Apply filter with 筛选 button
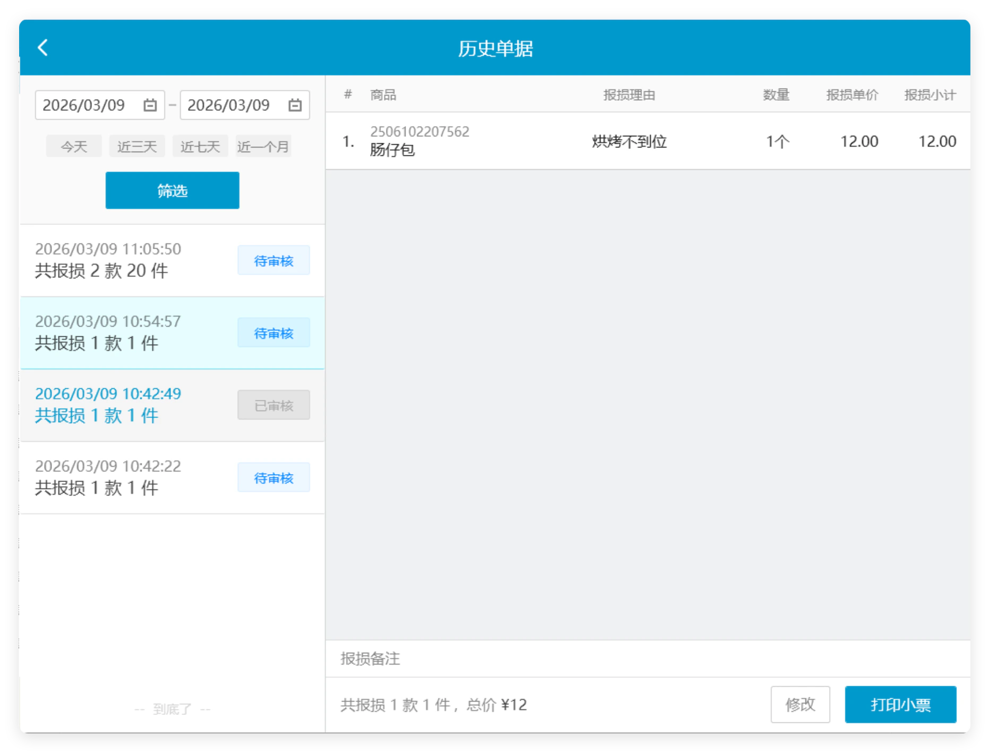Screen dimensions: 989x752 172,190
